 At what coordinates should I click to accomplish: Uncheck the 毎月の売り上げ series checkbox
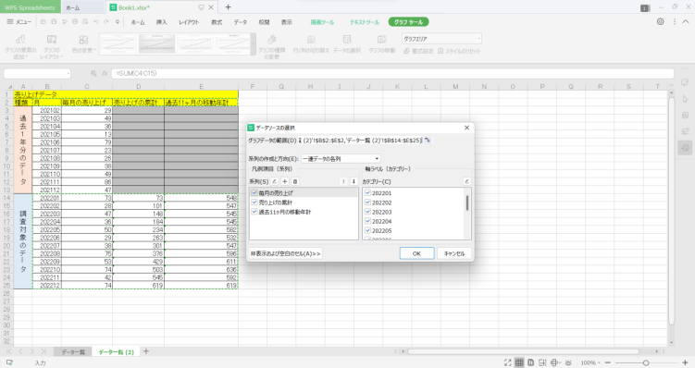pos(254,192)
